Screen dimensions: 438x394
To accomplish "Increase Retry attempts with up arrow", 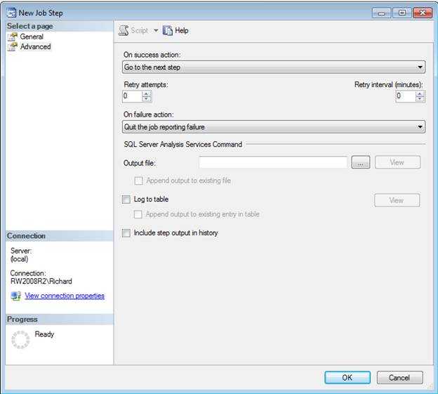I will point(146,93).
